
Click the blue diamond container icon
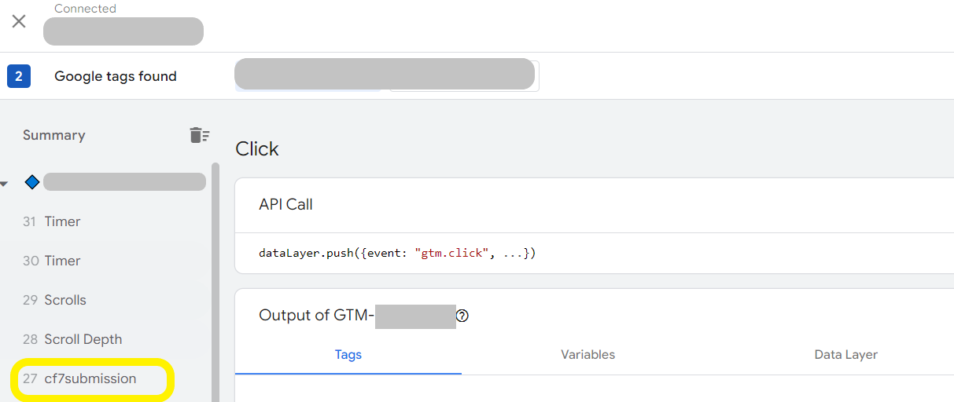click(32, 182)
